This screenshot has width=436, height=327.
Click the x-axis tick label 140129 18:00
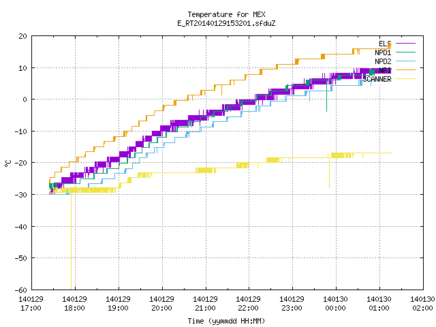coord(74,304)
